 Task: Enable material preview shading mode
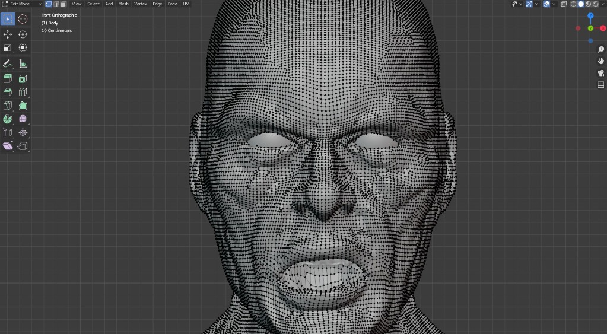(x=588, y=4)
